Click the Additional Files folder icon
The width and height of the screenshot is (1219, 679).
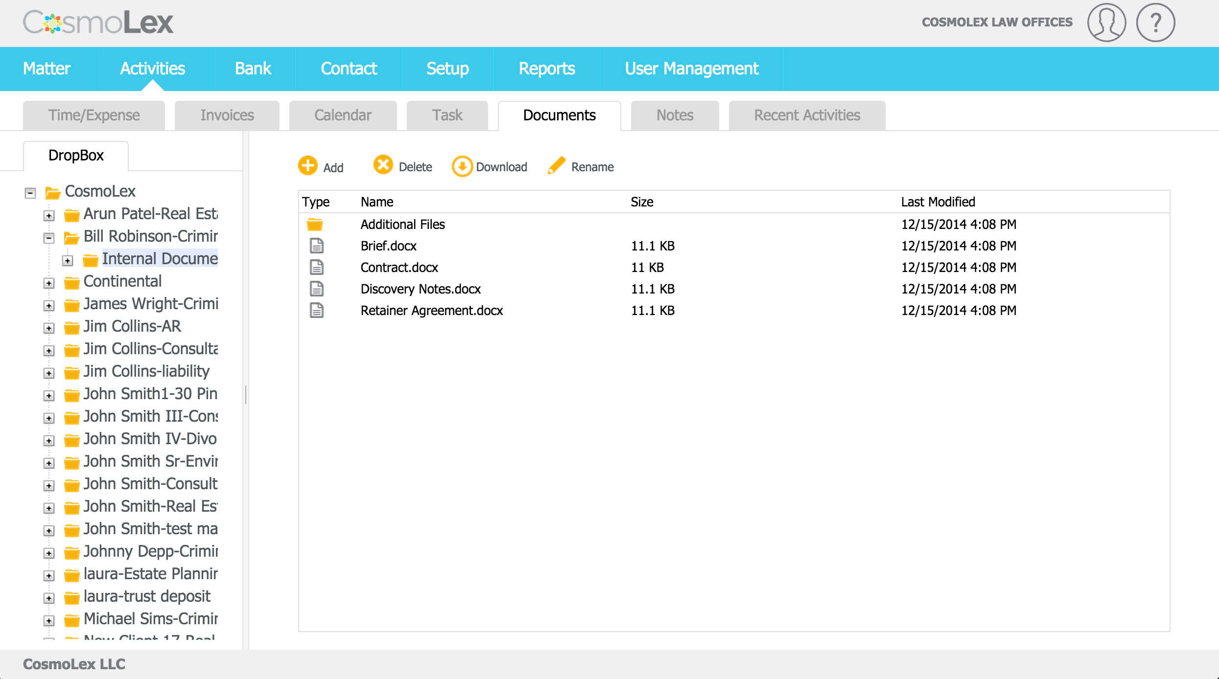pyautogui.click(x=315, y=225)
